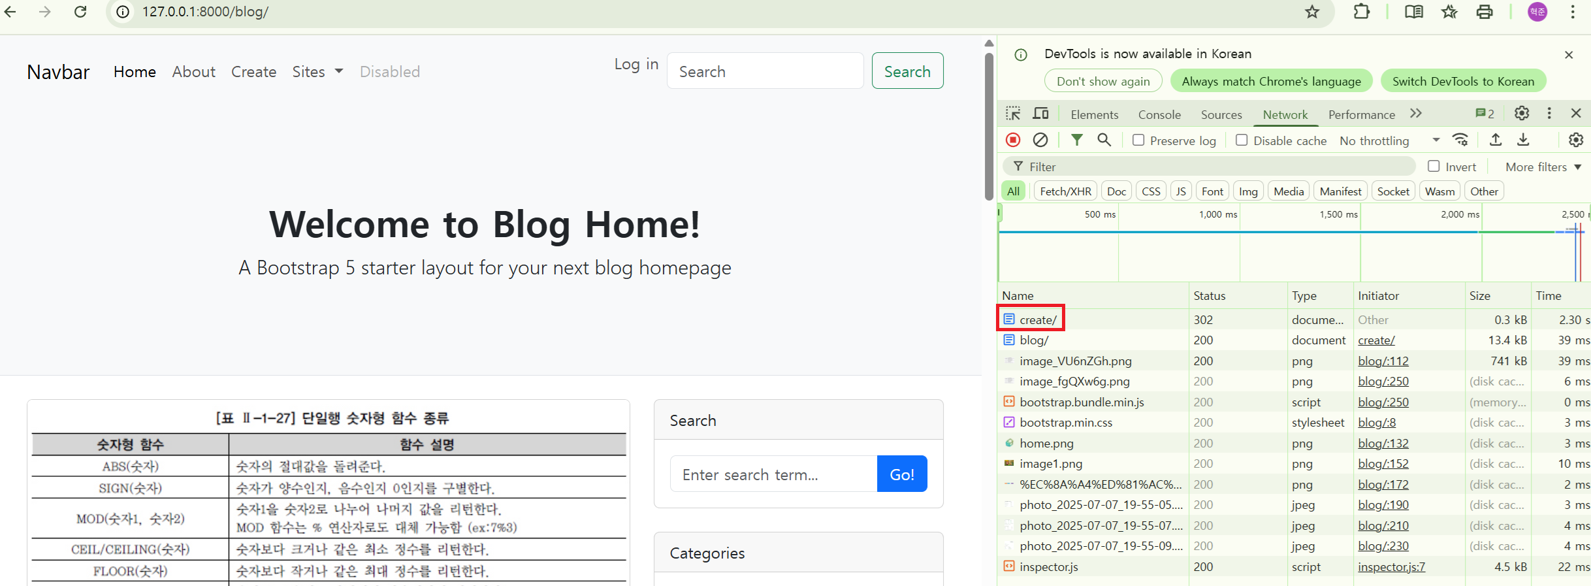Tick the Invert filter checkbox

click(x=1434, y=167)
